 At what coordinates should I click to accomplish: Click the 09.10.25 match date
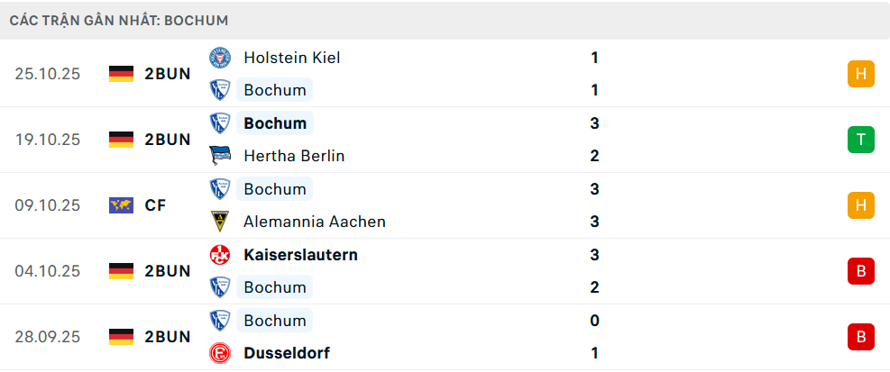(x=48, y=205)
